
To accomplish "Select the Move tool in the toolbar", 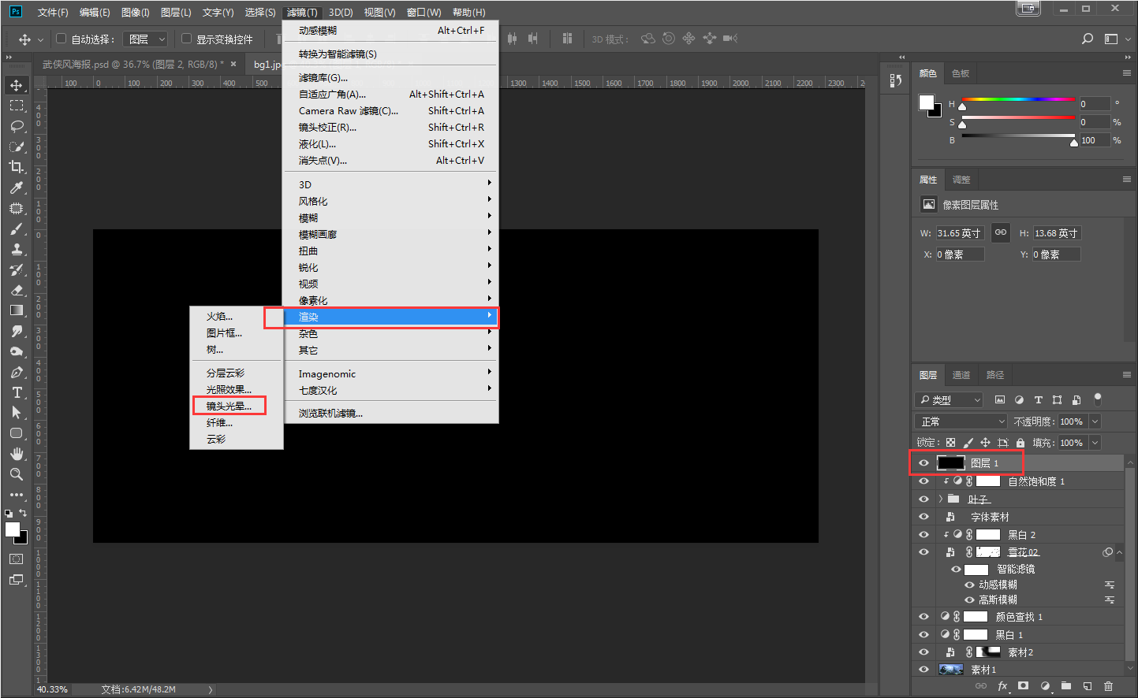I will [x=17, y=85].
